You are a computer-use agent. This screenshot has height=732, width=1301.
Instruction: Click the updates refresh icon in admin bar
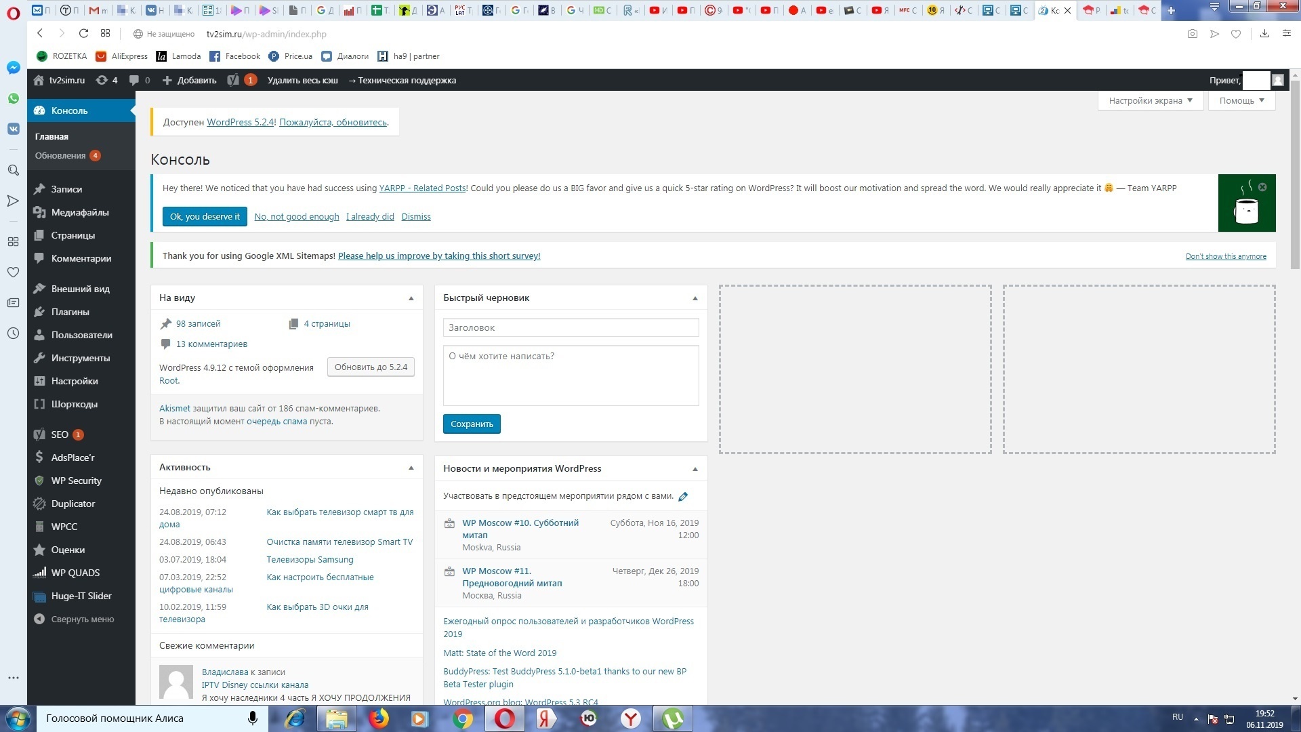[102, 80]
